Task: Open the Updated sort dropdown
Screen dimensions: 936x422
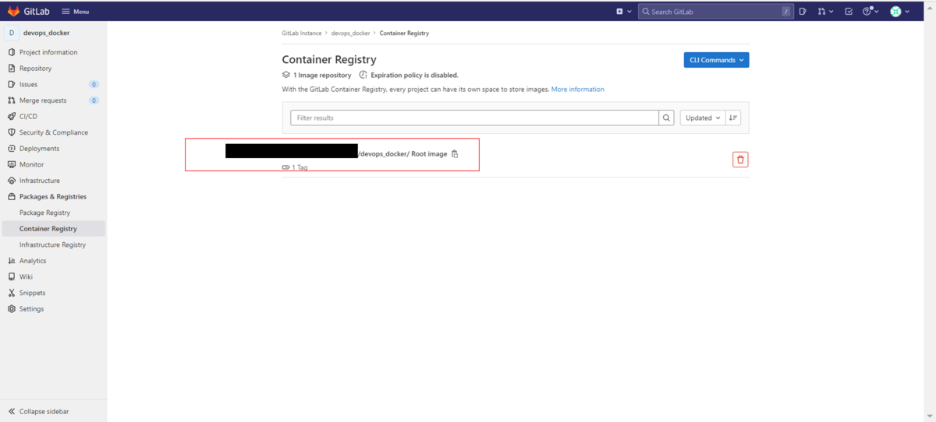Action: pos(702,118)
